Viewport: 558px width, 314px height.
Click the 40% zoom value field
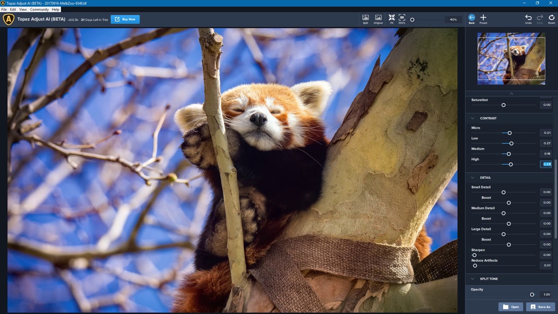(x=453, y=20)
